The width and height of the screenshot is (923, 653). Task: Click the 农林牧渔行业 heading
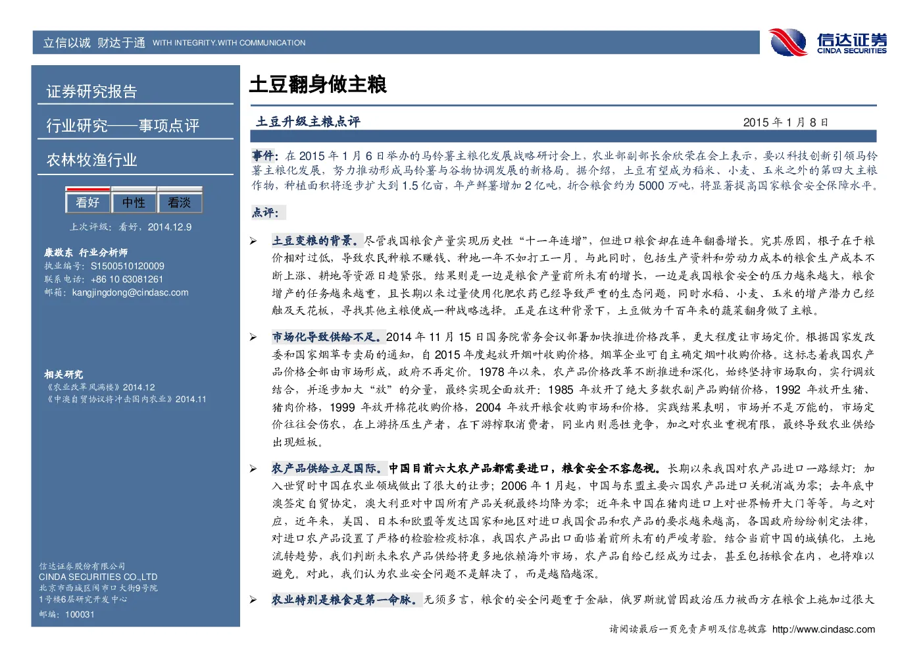click(x=91, y=160)
